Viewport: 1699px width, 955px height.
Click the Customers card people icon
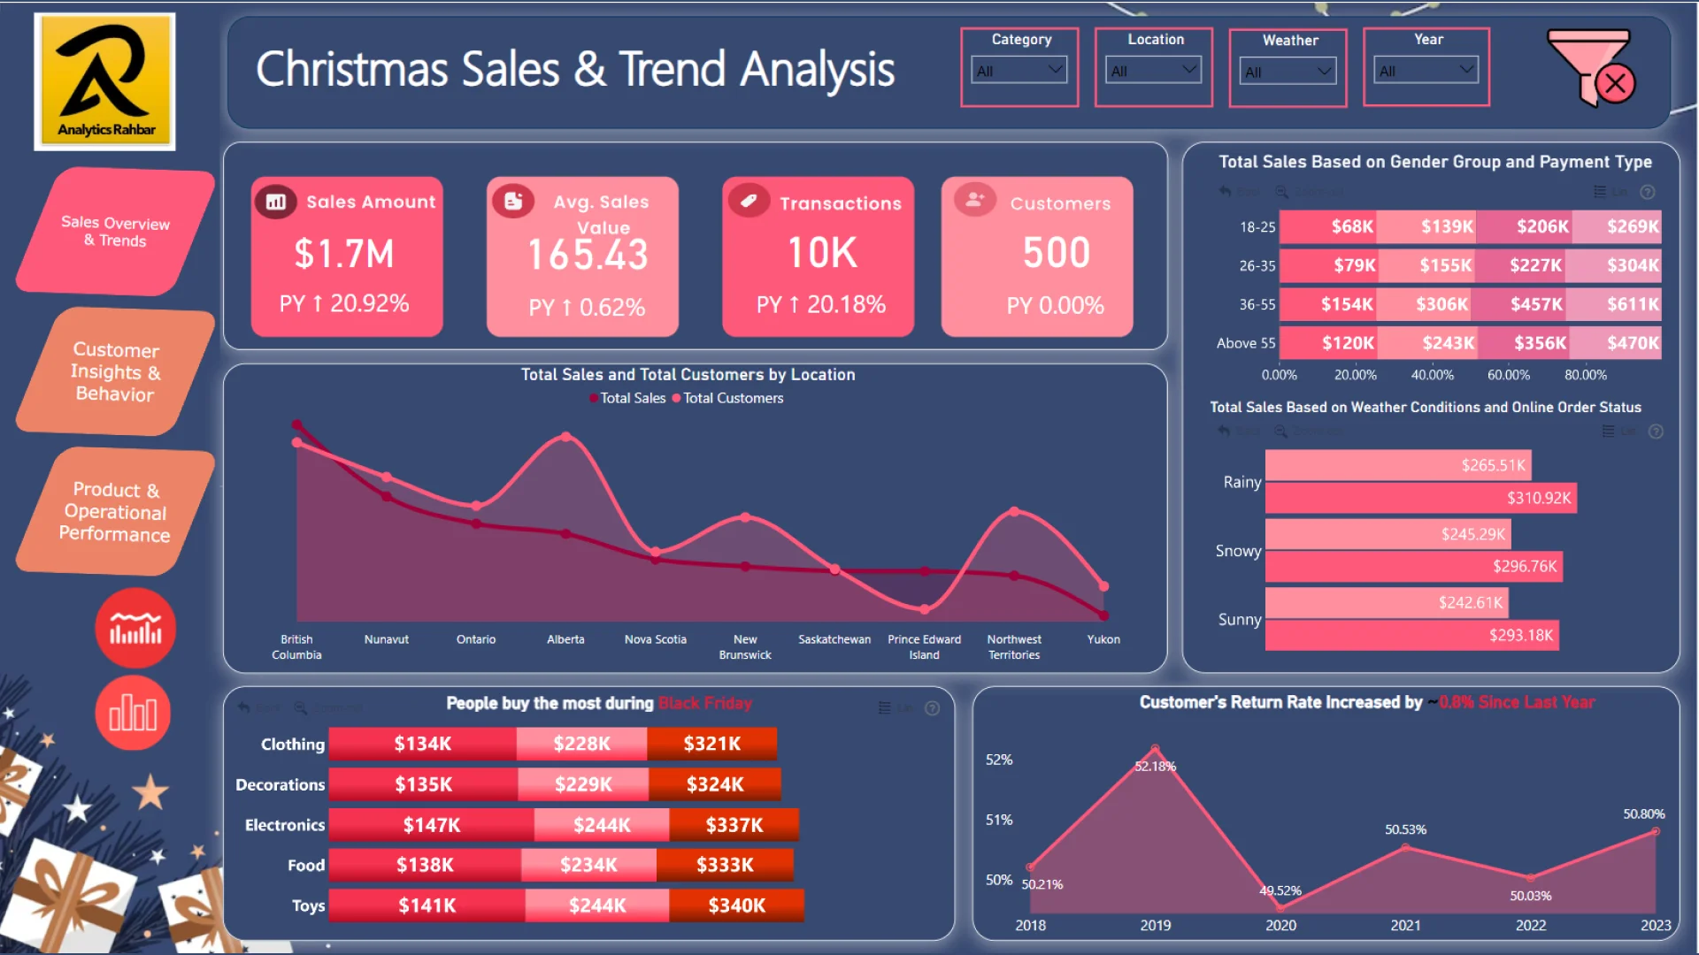975,200
